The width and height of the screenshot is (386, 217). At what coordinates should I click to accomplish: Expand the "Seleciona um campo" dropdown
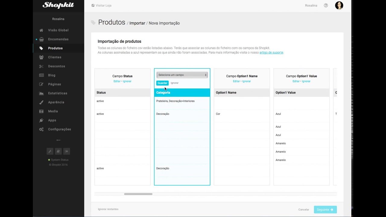point(182,75)
